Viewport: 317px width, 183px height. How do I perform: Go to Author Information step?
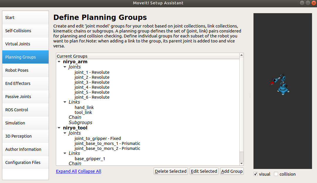(x=25, y=149)
